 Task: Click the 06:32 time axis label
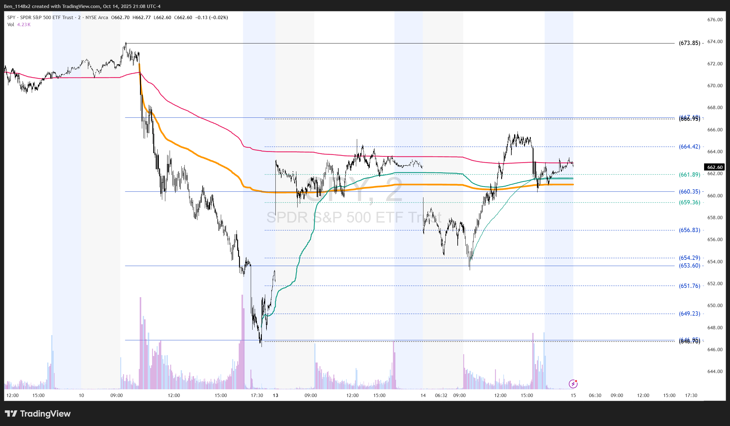coord(441,395)
